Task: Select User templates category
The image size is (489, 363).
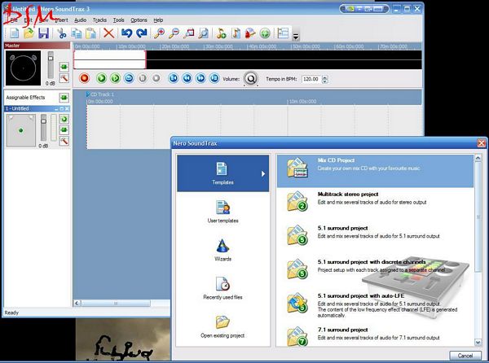Action: tap(222, 212)
